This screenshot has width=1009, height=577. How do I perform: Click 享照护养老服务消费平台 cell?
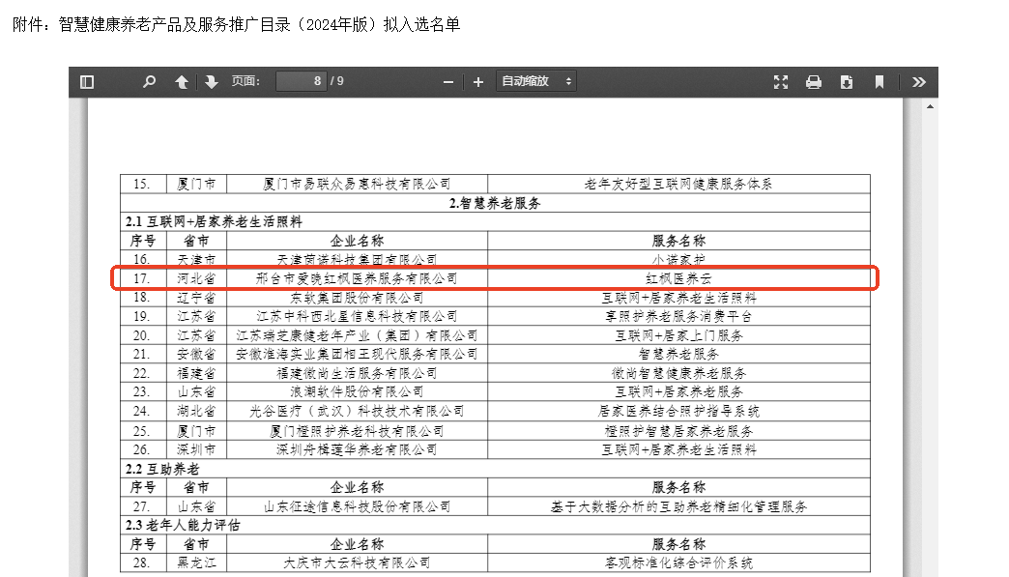coord(678,316)
